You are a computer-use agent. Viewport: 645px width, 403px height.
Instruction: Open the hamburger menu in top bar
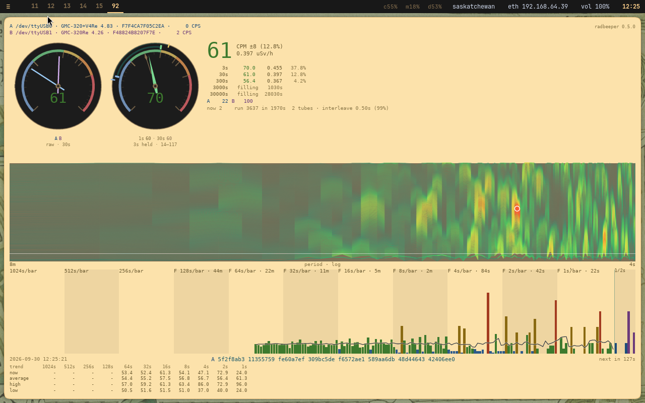pos(8,7)
